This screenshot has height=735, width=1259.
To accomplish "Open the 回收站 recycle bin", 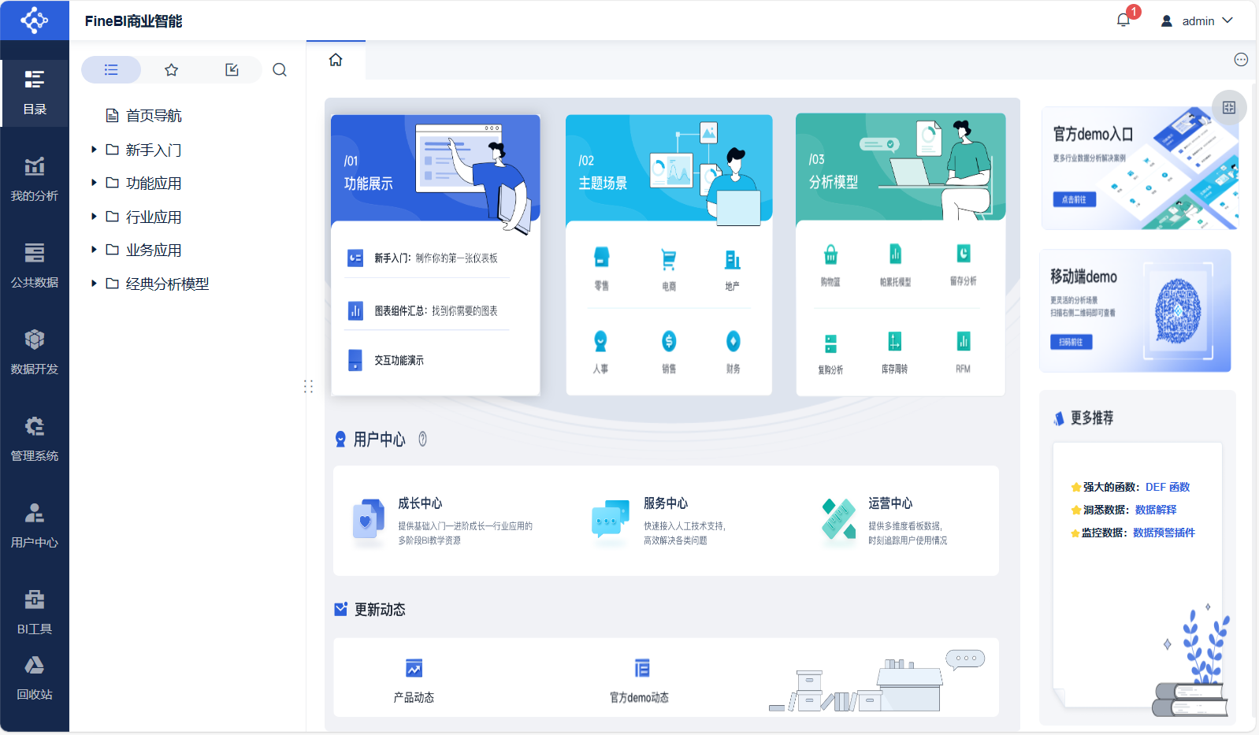I will pos(35,677).
